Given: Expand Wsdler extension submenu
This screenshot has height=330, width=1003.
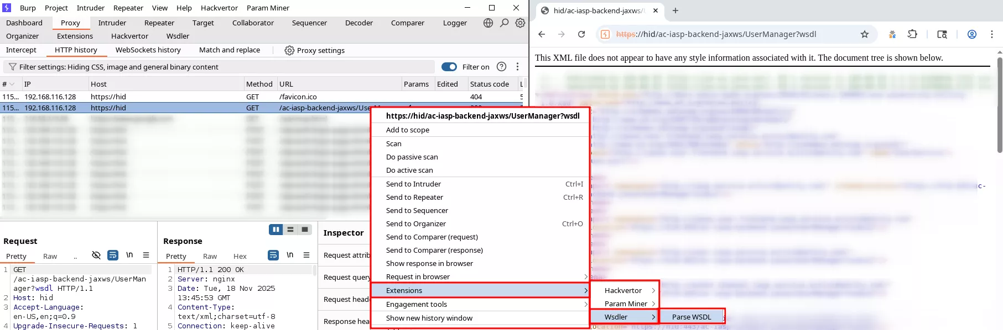Looking at the screenshot, I should (653, 317).
